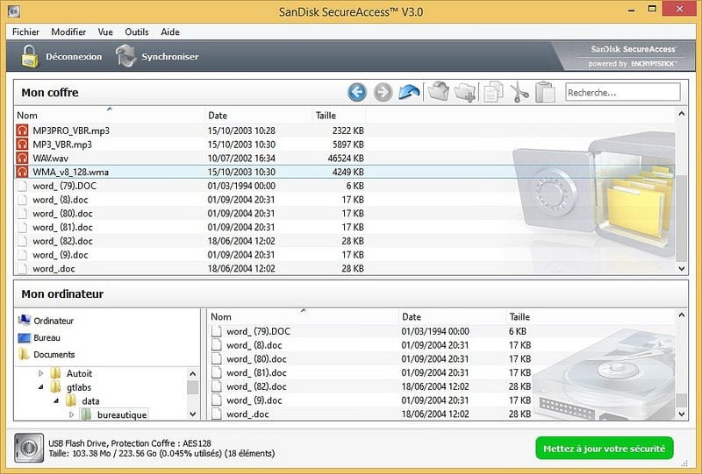Screen dimensions: 702x474
Task: Go back with the blue left arrow
Action: click(x=357, y=93)
